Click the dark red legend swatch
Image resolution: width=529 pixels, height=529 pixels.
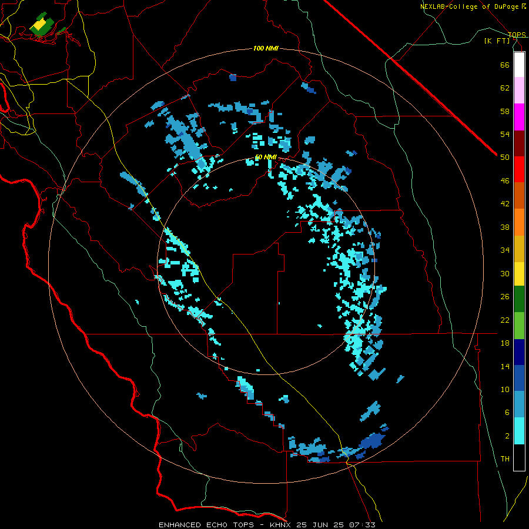click(519, 143)
